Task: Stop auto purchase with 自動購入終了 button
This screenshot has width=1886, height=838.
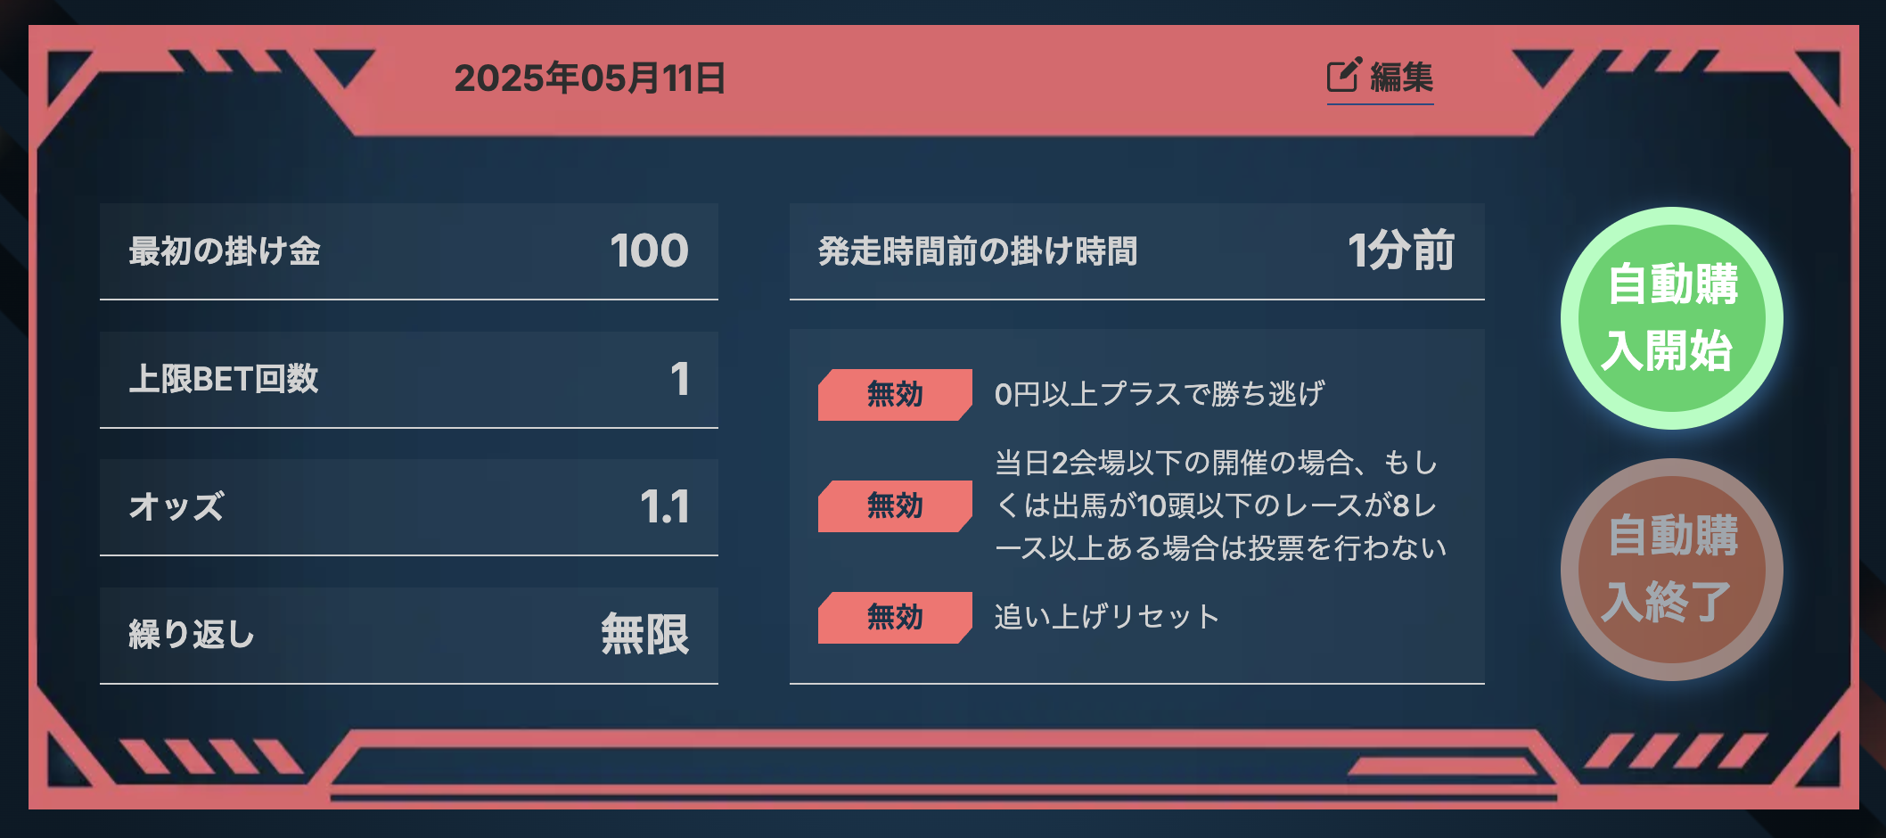Action: [1671, 570]
